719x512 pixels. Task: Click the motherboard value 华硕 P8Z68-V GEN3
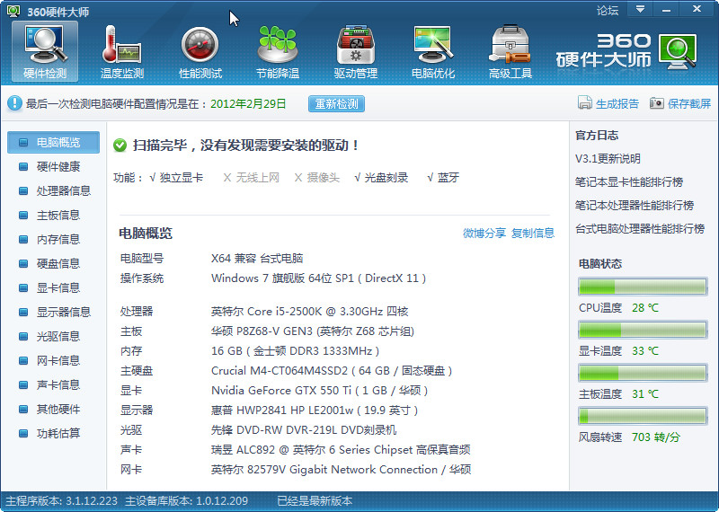pos(313,331)
